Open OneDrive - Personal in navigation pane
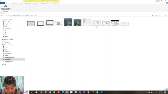 (8, 39)
